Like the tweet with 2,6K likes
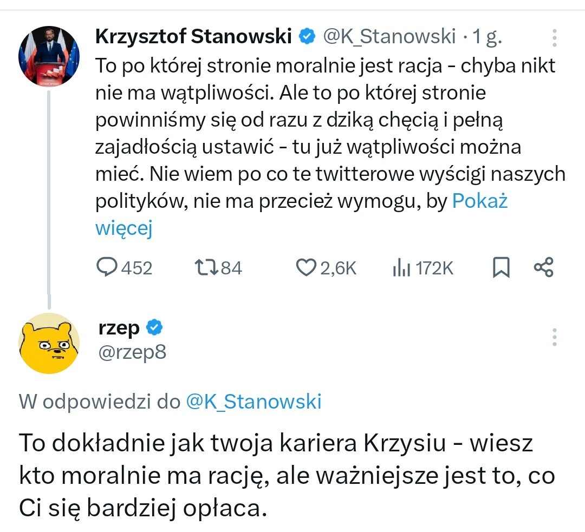 (x=307, y=267)
